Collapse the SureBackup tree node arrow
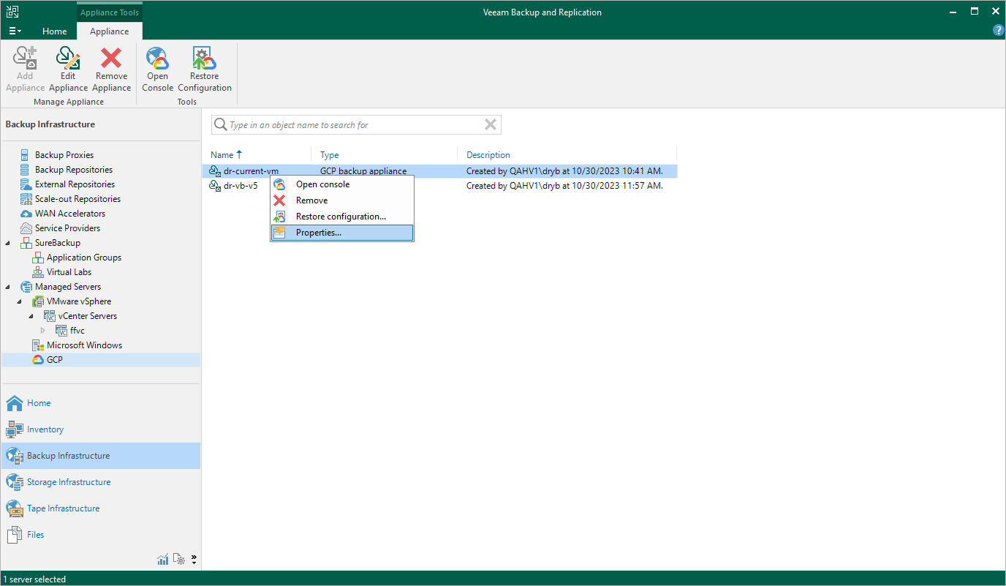 [x=8, y=243]
